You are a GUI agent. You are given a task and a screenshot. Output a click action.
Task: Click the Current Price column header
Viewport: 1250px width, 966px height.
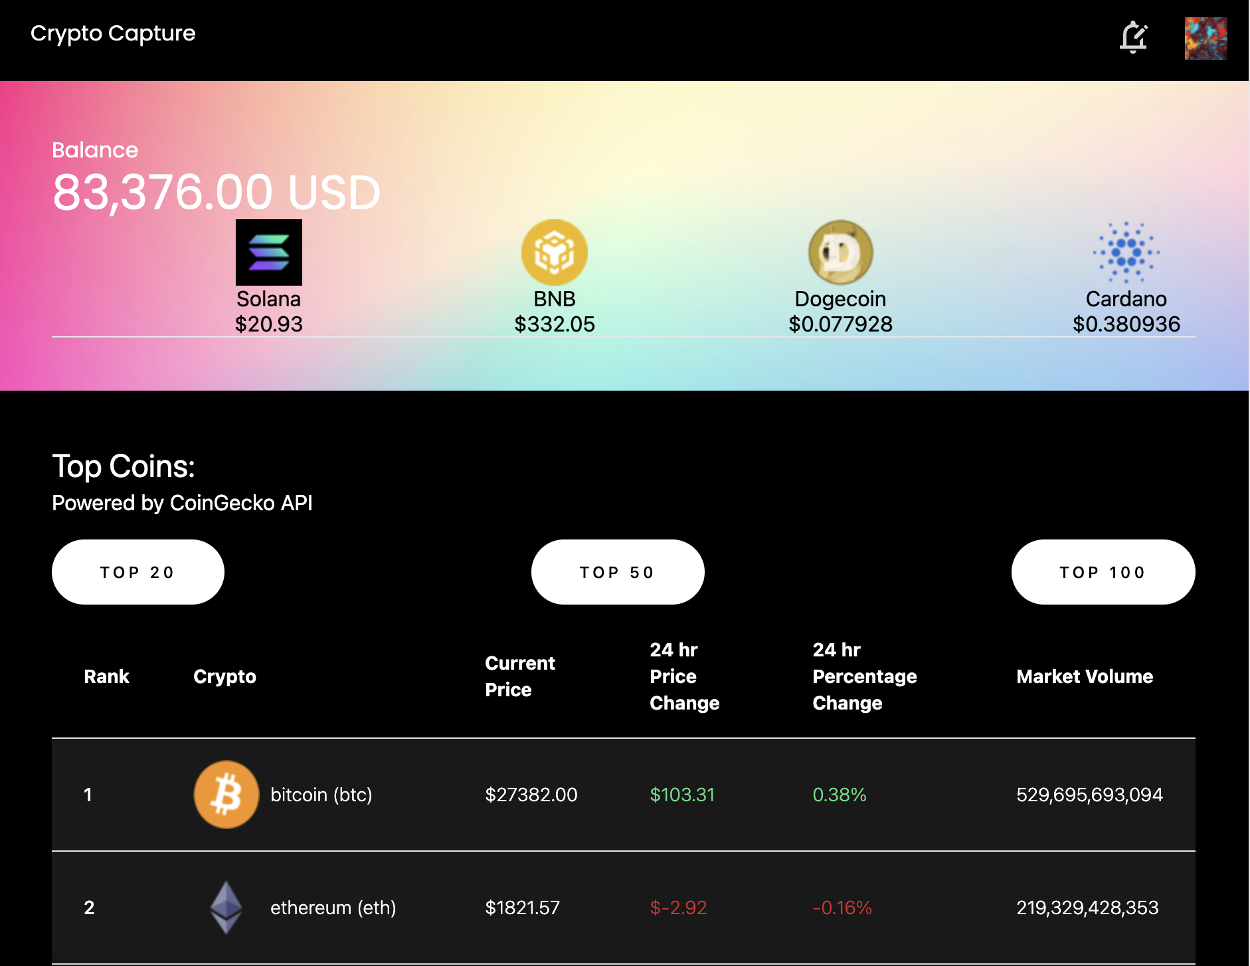(520, 676)
